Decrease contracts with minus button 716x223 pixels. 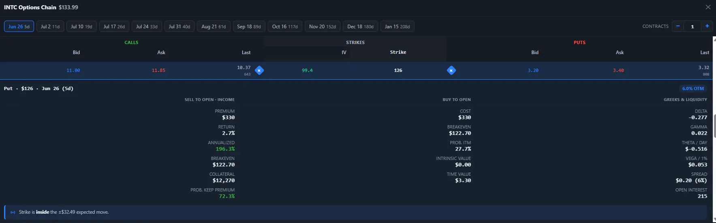678,26
